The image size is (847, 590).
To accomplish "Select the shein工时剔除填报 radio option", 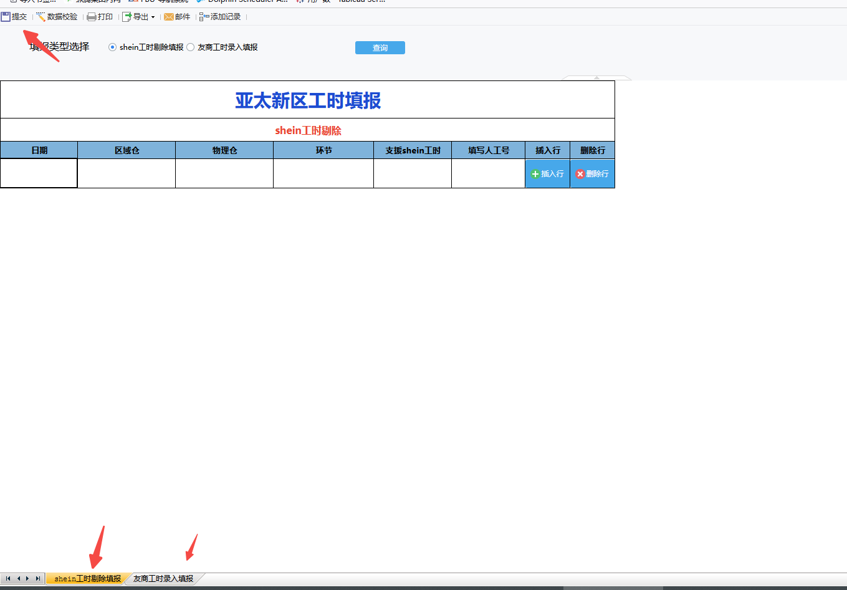I will point(113,47).
